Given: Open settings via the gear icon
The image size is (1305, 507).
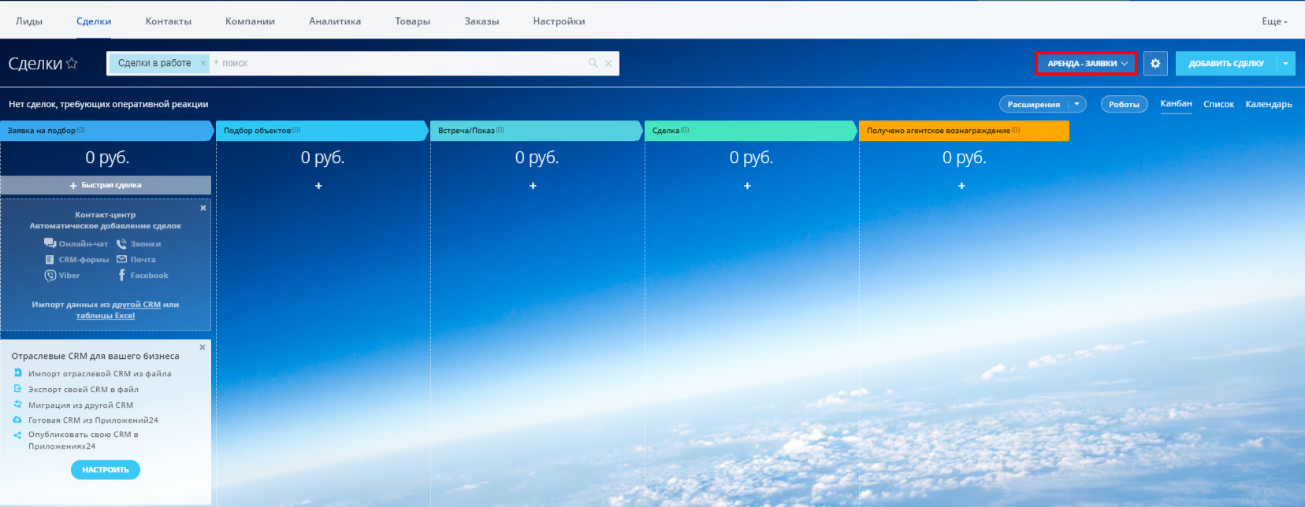Looking at the screenshot, I should [x=1155, y=64].
